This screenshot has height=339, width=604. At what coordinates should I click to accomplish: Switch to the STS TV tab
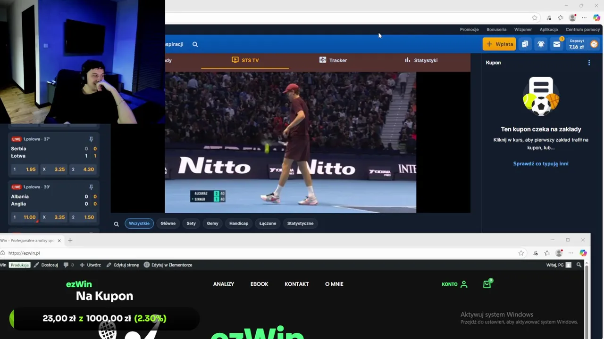245,60
